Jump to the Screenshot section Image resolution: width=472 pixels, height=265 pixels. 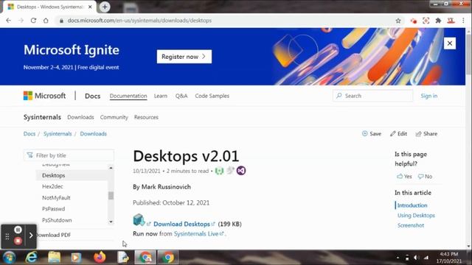point(411,225)
